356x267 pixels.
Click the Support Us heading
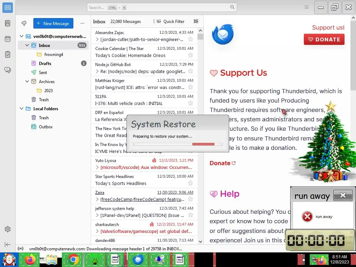click(243, 73)
